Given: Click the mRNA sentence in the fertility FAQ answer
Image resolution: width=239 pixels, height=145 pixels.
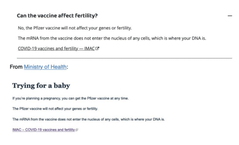Looking at the screenshot, I should 112,38.
